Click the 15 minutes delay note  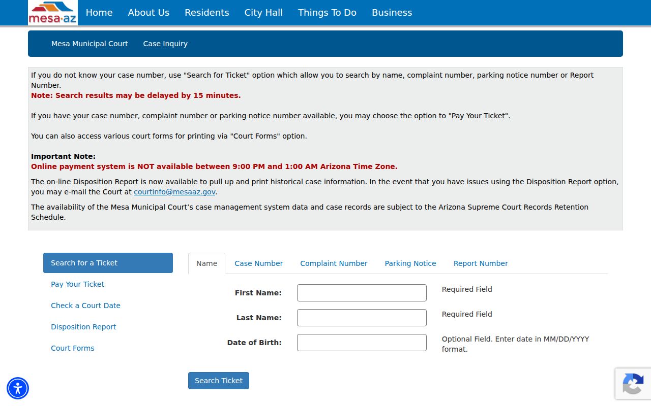pyautogui.click(x=136, y=95)
